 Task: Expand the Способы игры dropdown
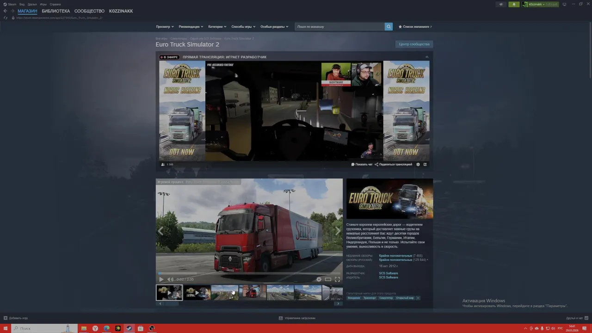coord(243,26)
